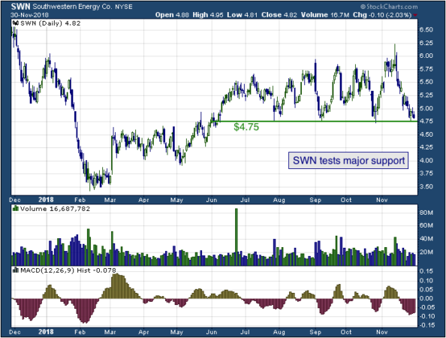446x338 pixels.
Task: Click the red down arrow next to Chg
Action: click(x=415, y=15)
